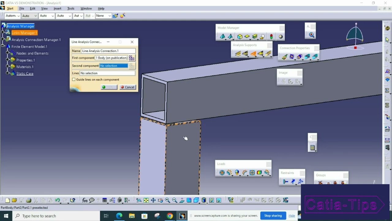Open the Help menu
392x221 pixels.
101,8
